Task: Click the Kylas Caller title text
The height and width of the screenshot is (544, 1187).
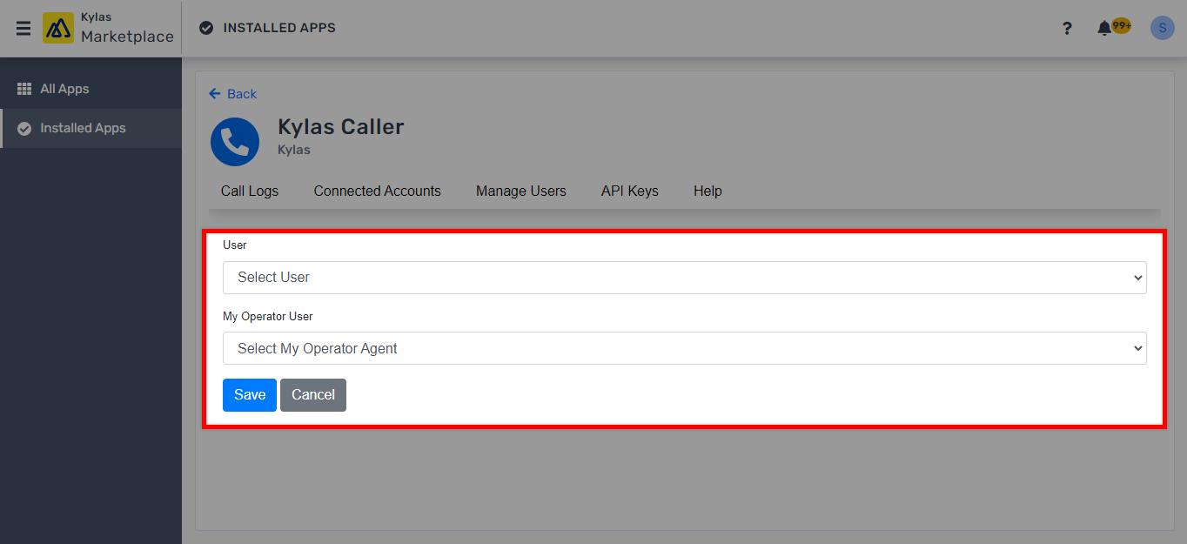Action: (x=341, y=126)
